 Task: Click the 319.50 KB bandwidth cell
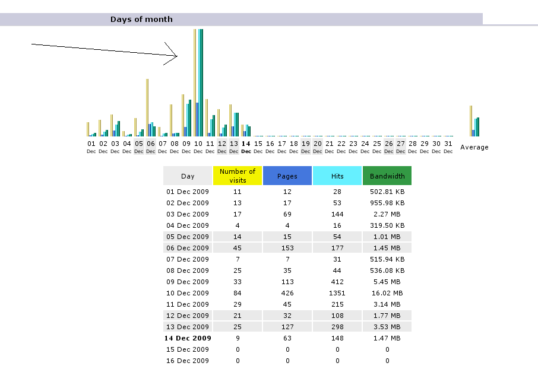387,225
